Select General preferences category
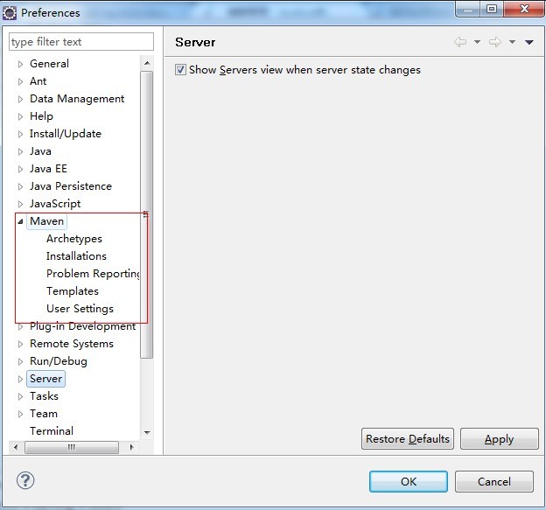546x510 pixels. pyautogui.click(x=49, y=64)
